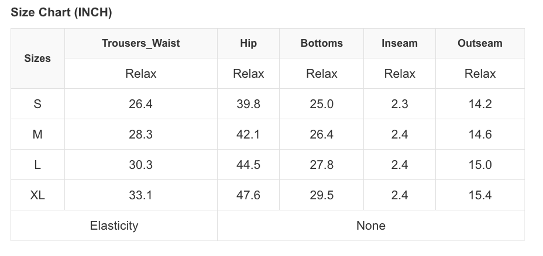Select the Relax subheader under Trousers_Waist
The height and width of the screenshot is (256, 543).
(141, 74)
